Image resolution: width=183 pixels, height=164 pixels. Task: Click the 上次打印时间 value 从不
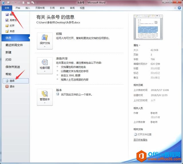[153, 100]
